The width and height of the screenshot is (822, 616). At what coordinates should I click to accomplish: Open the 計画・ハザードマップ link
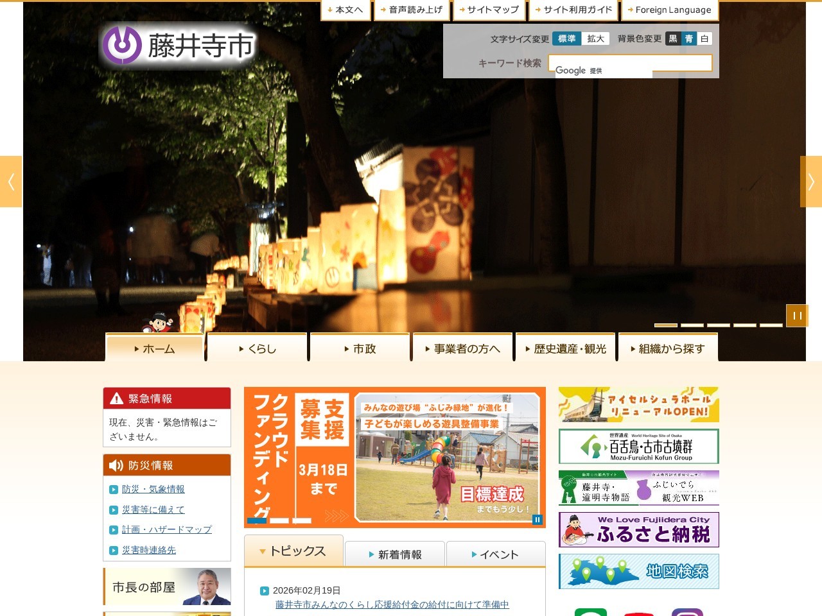click(x=166, y=529)
